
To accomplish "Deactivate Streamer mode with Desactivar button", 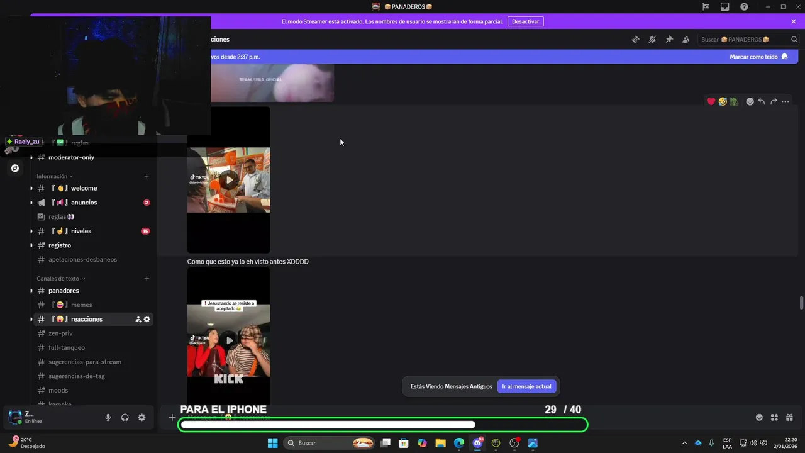I will tap(525, 21).
